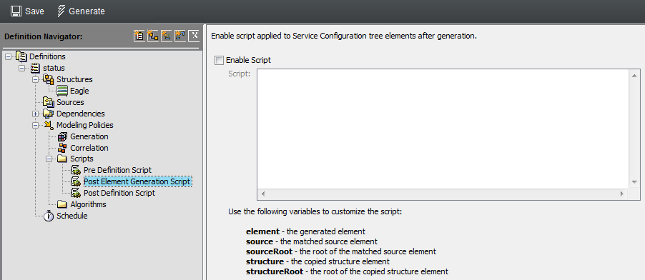The width and height of the screenshot is (645, 280).
Task: Select the Definitions root label
Action: click(47, 56)
